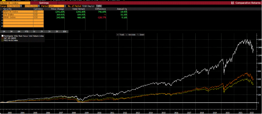Select the Track crosshair tool
Screen dimensions: 262x114
tap(121, 34)
